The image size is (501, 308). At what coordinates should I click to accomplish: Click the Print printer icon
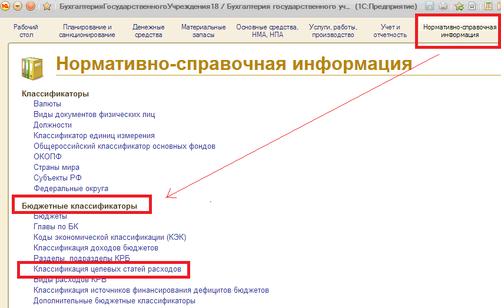443,6
